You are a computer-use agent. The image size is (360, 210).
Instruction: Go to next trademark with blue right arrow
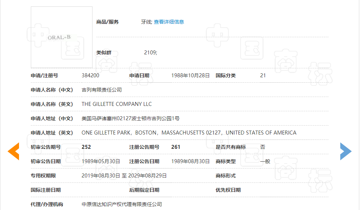(x=346, y=151)
